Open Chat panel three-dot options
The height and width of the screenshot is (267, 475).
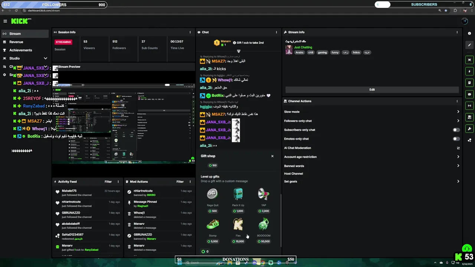point(276,32)
